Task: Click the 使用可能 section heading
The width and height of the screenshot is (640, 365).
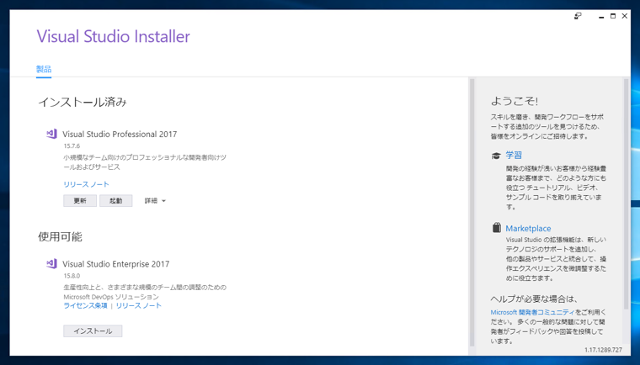Action: 60,236
